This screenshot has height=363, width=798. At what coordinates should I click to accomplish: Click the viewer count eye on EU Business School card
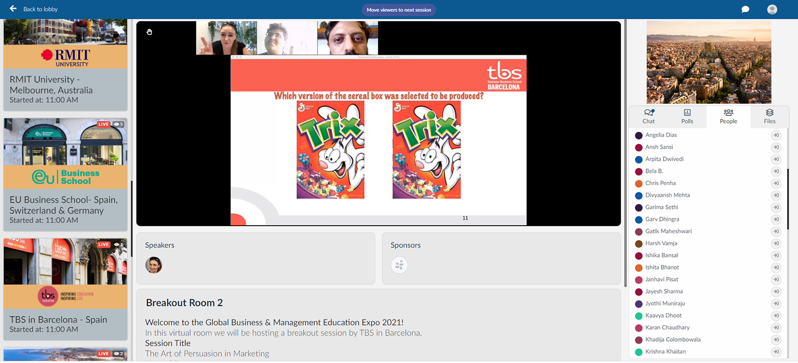point(118,124)
